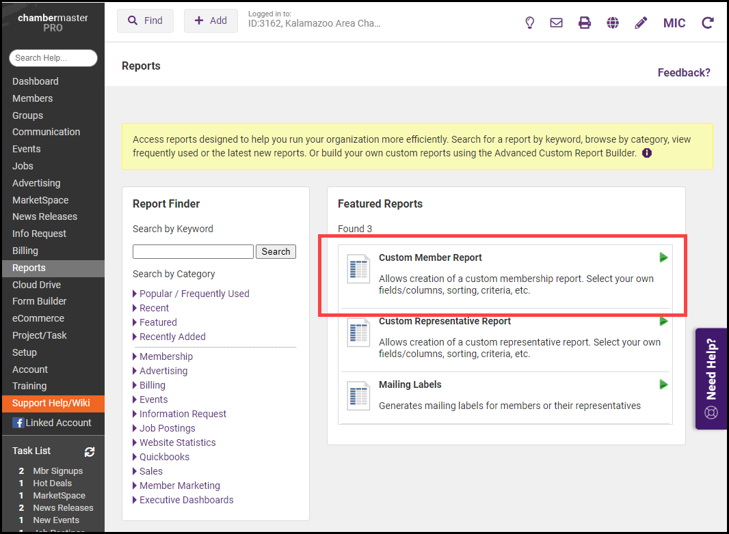Click the pencil edit icon
This screenshot has width=729, height=534.
pyautogui.click(x=641, y=23)
